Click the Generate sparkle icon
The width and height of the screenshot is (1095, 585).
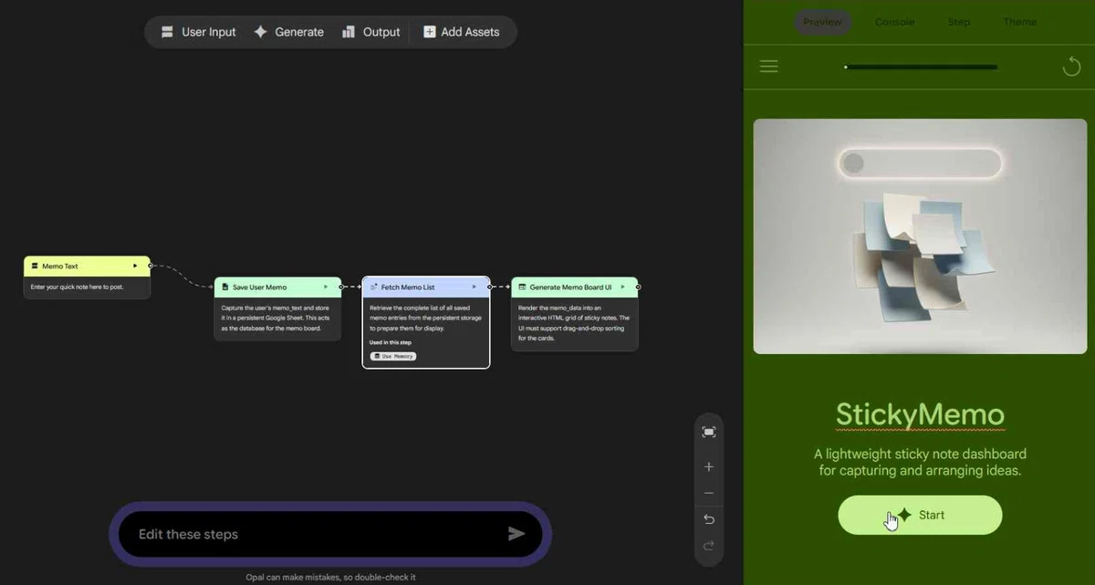tap(260, 32)
